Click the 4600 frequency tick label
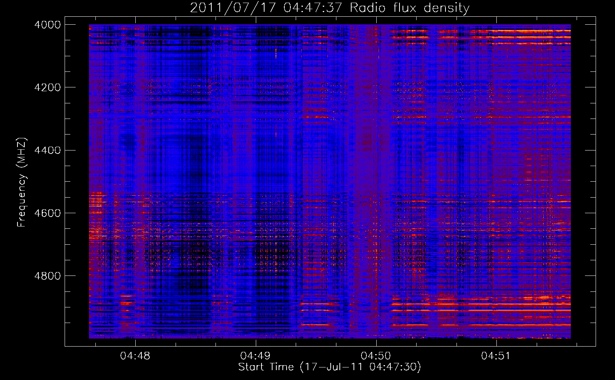Screen dimensions: 615x380 [x=48, y=213]
